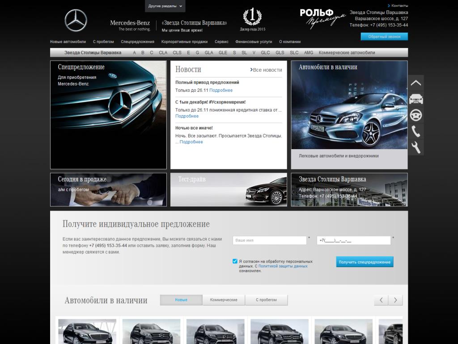Click the phone number input field

(x=354, y=240)
